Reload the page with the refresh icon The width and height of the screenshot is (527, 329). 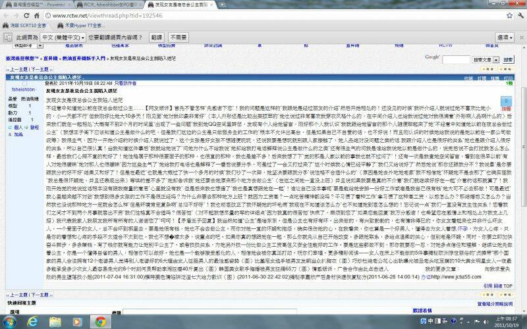(x=26, y=15)
